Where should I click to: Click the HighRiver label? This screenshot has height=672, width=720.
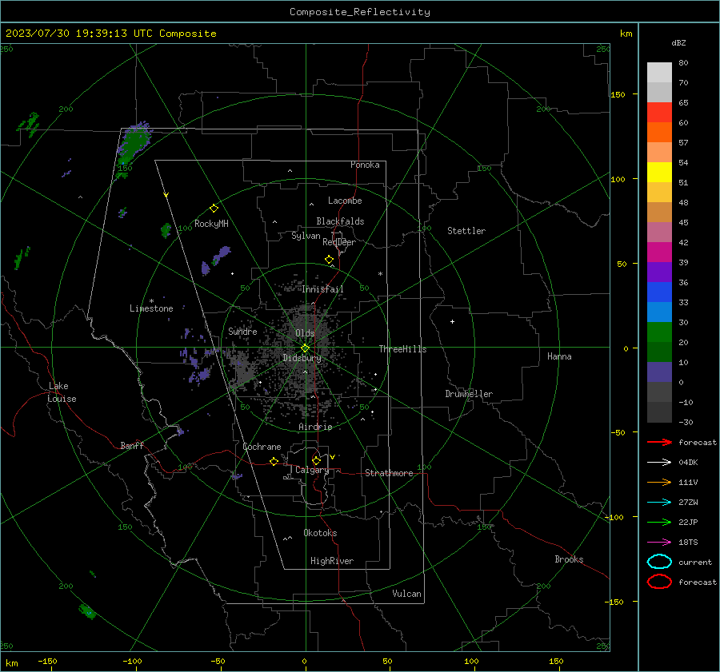[x=332, y=561]
